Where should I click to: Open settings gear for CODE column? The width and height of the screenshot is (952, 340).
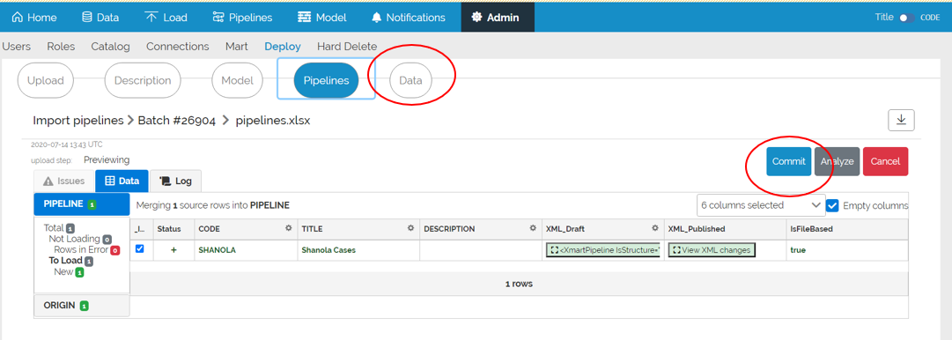[288, 229]
